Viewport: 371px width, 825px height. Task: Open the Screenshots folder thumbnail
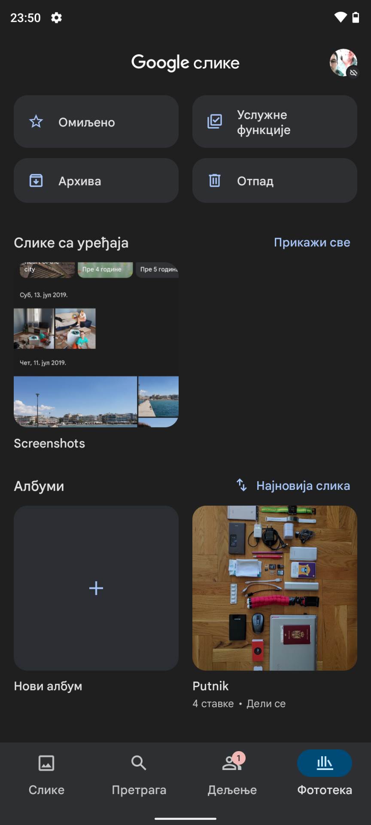pos(96,345)
